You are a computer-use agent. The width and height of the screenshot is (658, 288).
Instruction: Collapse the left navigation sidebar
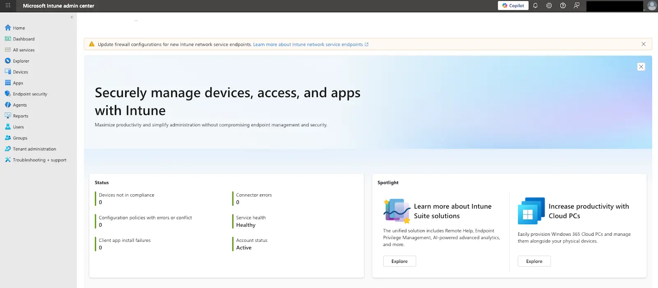[x=72, y=17]
